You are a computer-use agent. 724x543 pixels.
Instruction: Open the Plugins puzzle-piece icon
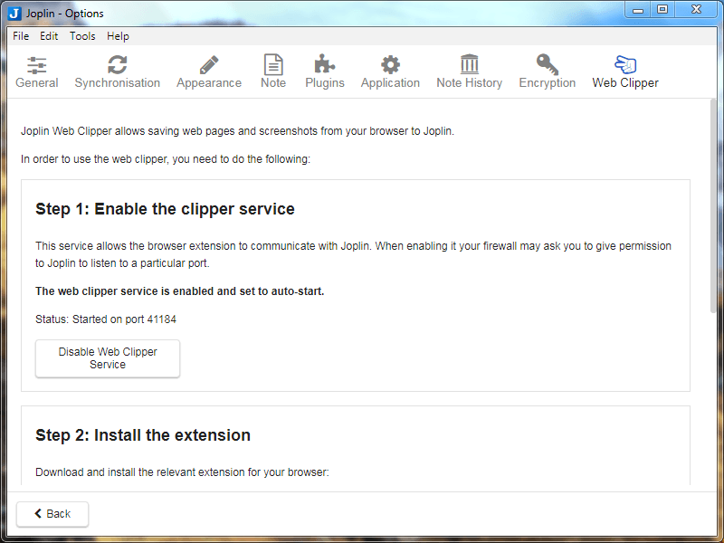[325, 64]
